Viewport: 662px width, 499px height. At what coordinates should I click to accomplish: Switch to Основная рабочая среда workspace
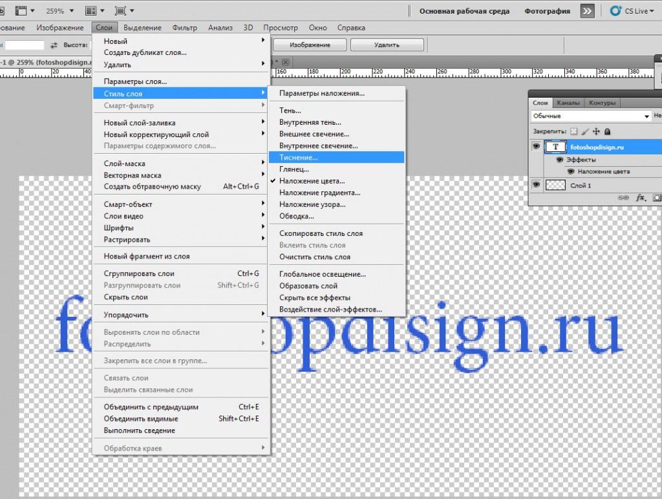pyautogui.click(x=464, y=11)
